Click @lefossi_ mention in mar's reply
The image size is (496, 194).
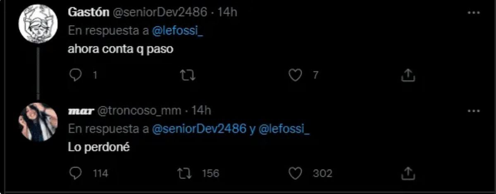(284, 129)
